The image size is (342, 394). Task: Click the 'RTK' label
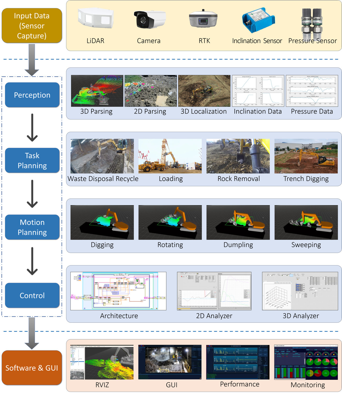pos(204,41)
